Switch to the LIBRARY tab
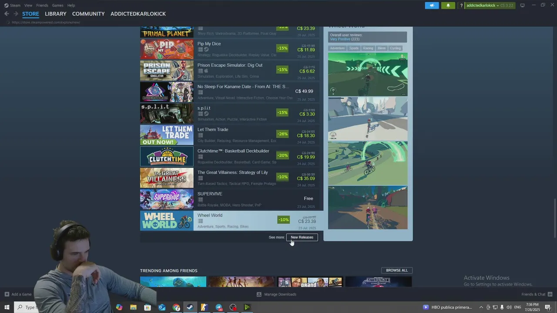 [x=56, y=14]
